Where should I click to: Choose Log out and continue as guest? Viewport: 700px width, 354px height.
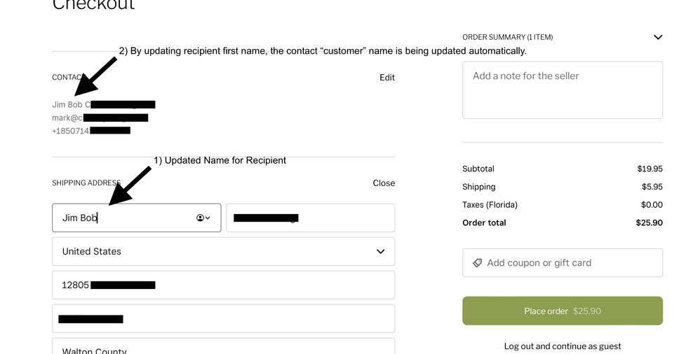pos(562,346)
